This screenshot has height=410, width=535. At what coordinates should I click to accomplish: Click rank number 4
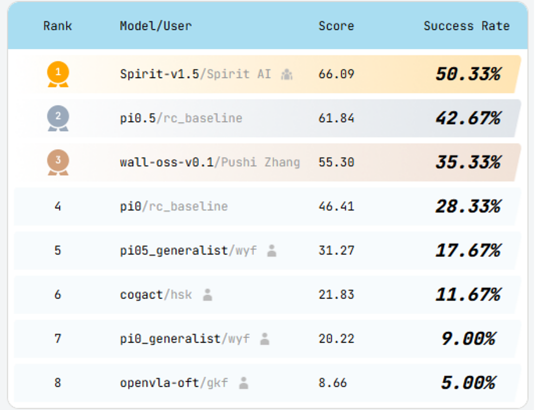tap(58, 207)
